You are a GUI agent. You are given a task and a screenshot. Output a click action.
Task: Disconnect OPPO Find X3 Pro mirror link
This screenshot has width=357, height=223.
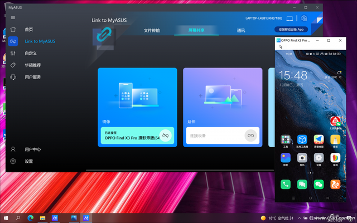pyautogui.click(x=166, y=135)
